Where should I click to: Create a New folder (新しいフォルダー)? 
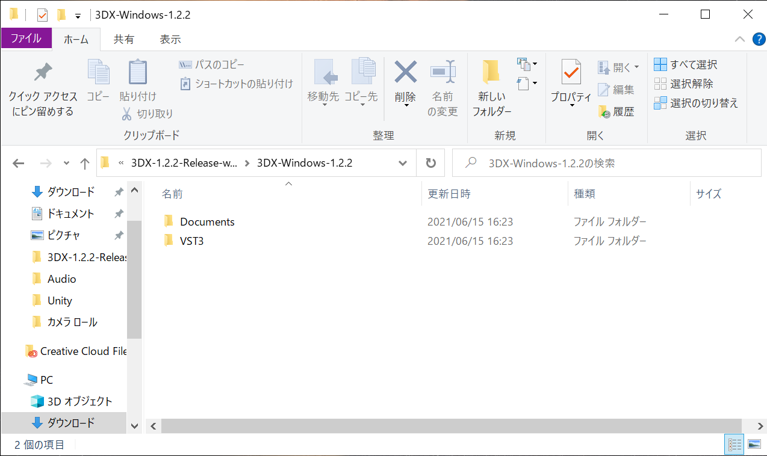pos(492,88)
